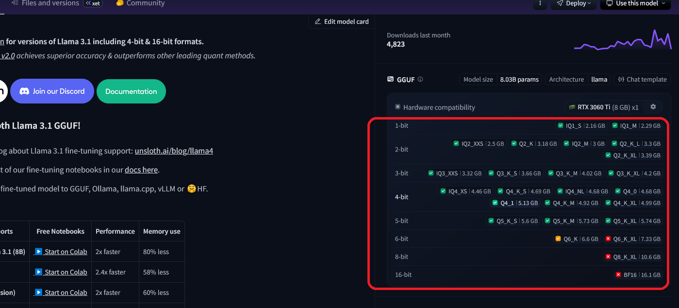
Task: Select the Q3_K_S 3.66 GB quant
Action: [x=514, y=173]
